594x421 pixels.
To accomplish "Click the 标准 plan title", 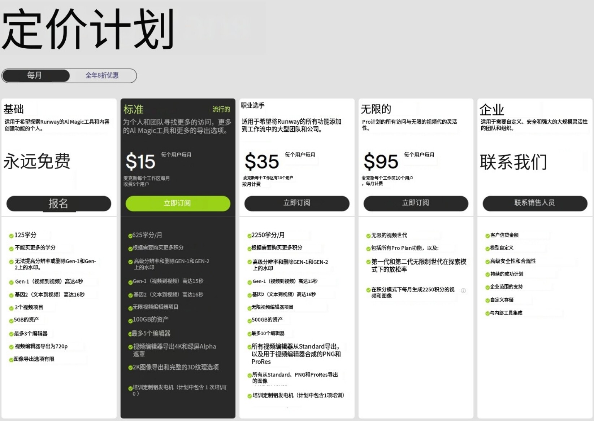I will 133,109.
